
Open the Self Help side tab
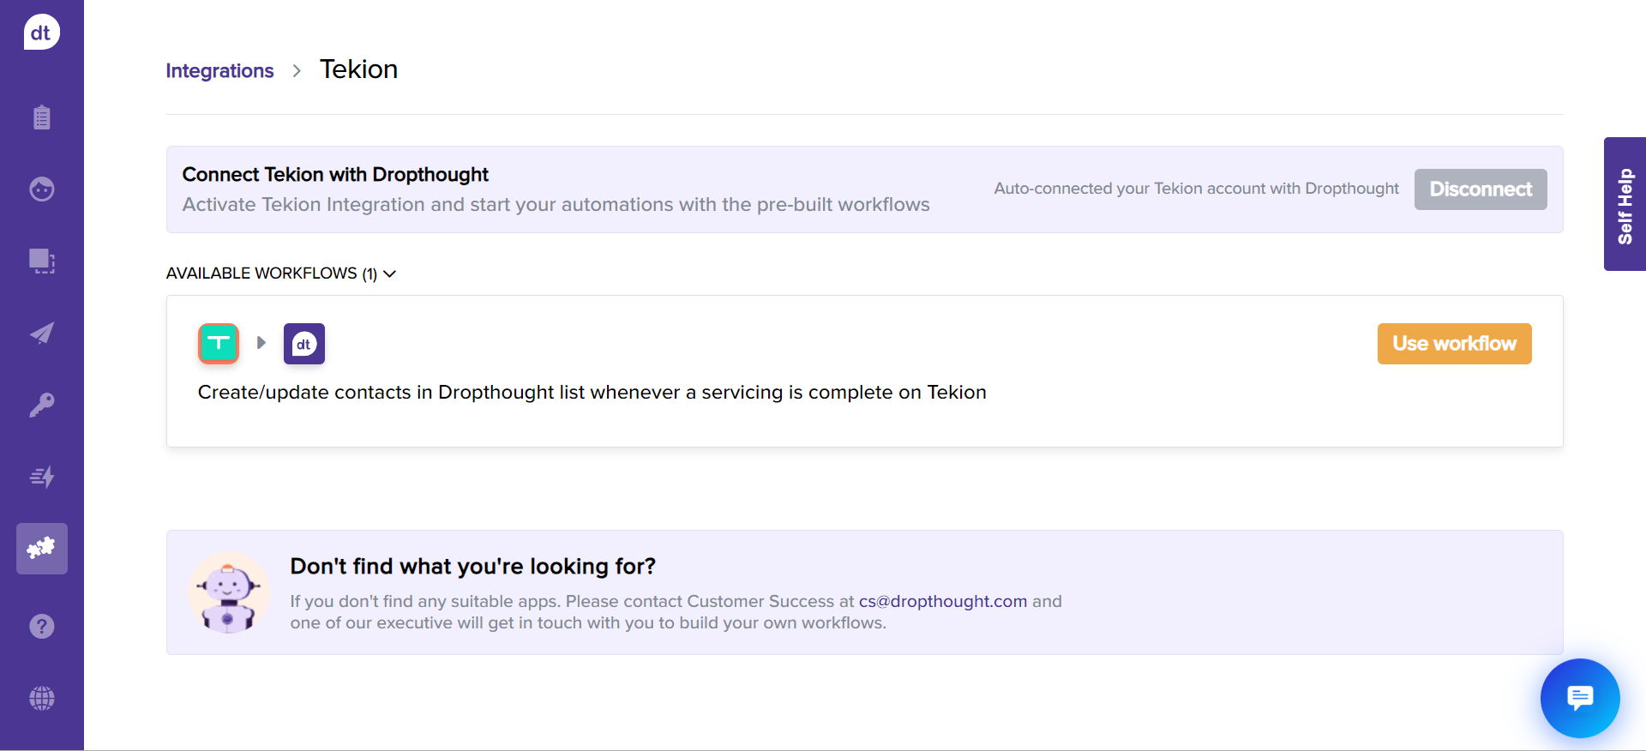coord(1625,204)
